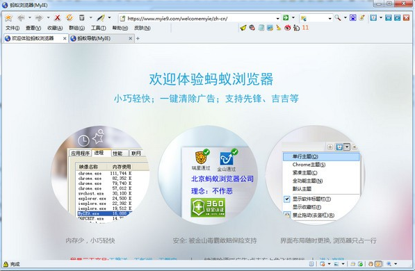Click the green plus status bar icon
This screenshot has height=271, width=415.
click(x=360, y=263)
